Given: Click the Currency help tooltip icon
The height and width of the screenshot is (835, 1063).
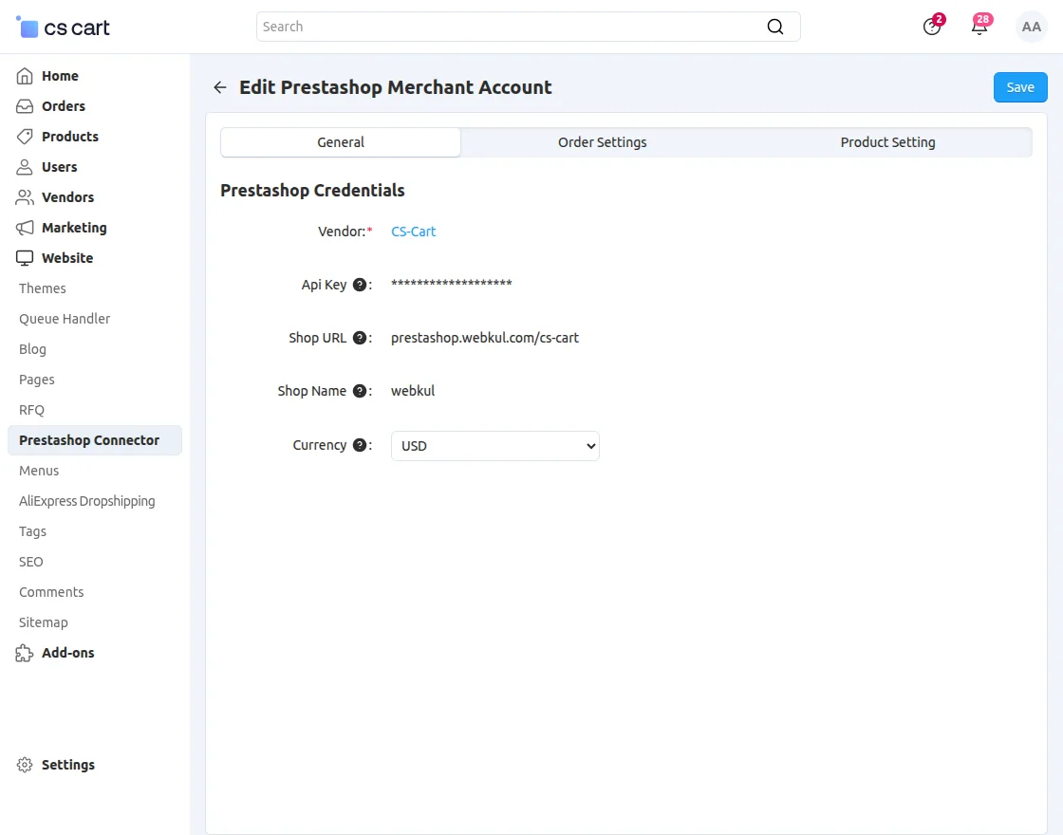Looking at the screenshot, I should pos(360,445).
